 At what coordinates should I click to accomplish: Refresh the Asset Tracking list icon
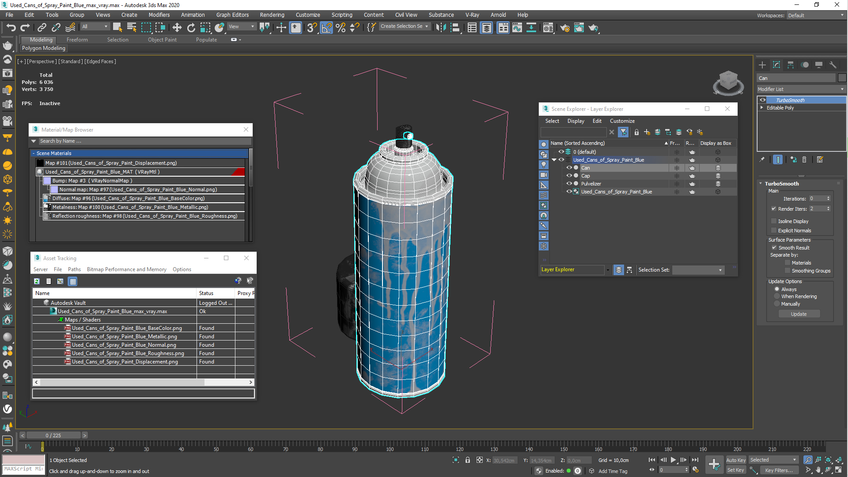pos(37,281)
